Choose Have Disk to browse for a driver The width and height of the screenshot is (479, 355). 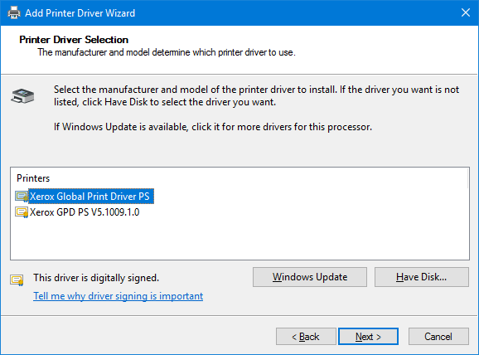pyautogui.click(x=422, y=277)
